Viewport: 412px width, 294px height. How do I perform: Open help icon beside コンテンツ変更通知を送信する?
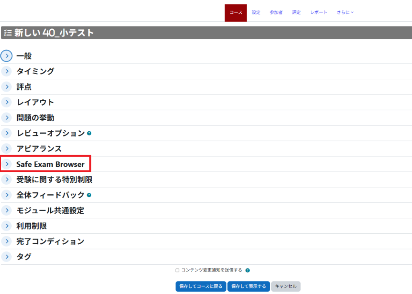click(247, 270)
